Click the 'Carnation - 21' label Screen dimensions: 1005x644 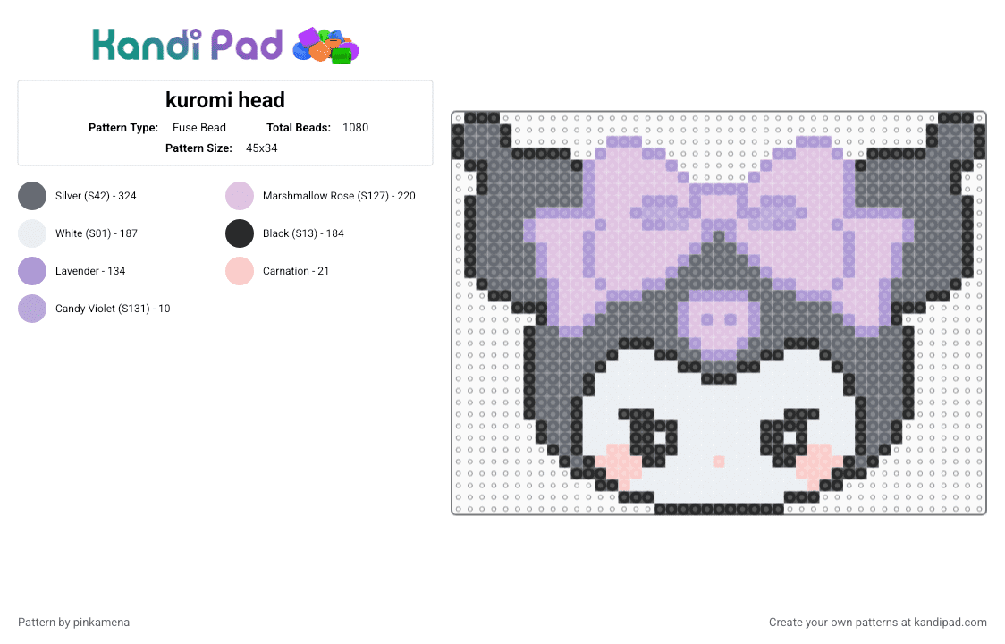tap(295, 271)
